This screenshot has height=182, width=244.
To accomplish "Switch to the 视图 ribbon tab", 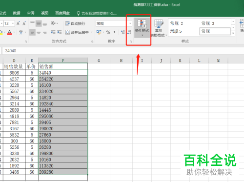I will click(44, 13).
